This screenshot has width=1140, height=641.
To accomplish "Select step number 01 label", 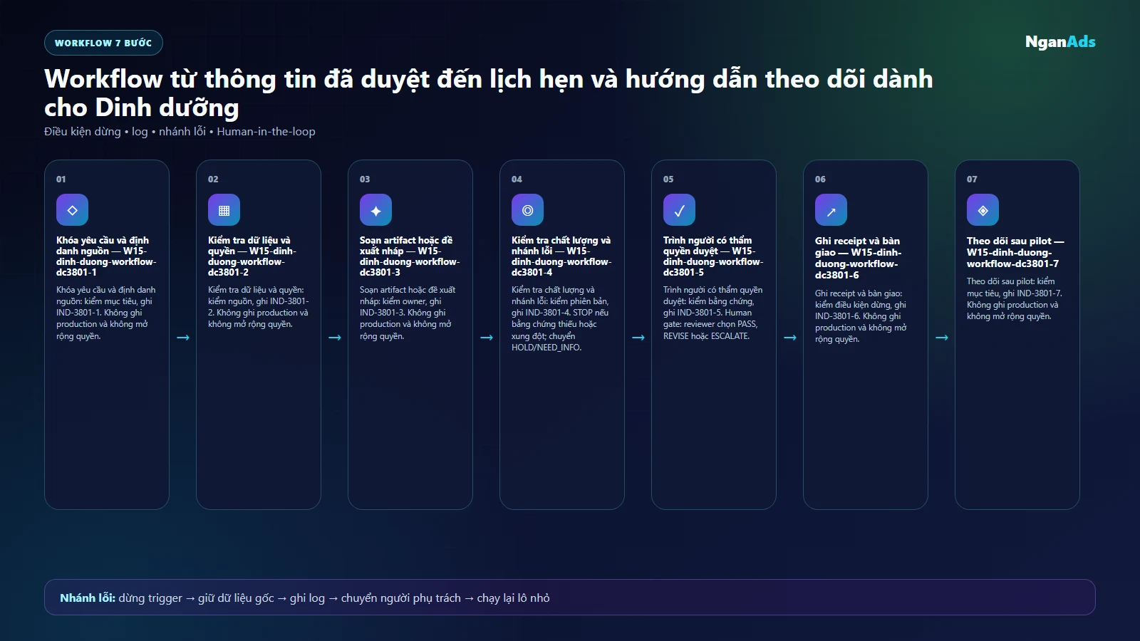I will [x=61, y=179].
